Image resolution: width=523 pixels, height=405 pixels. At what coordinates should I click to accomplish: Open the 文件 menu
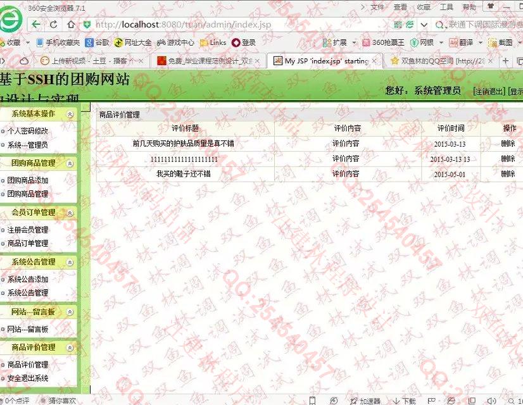[377, 7]
